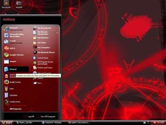Open My Computer icon
This screenshot has height=125, width=166.
click(x=35, y=47)
